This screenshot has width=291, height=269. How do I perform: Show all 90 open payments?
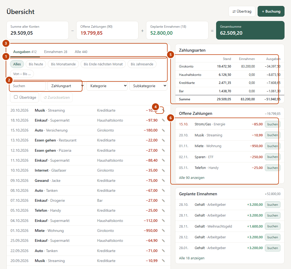click(x=192, y=178)
